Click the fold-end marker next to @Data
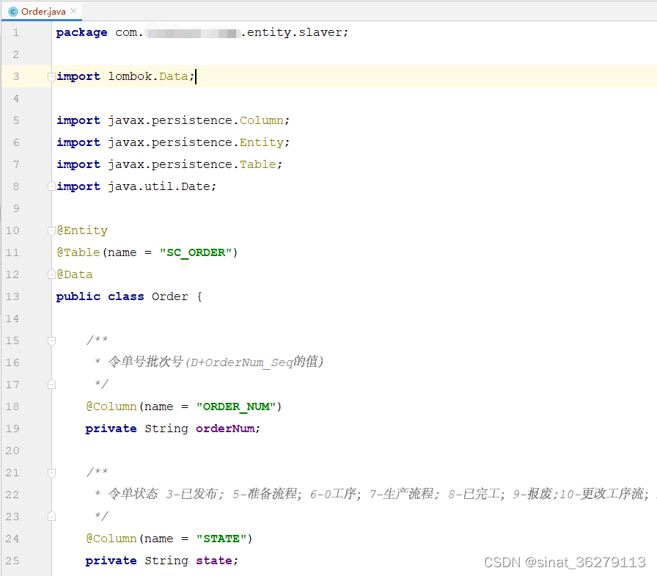 (x=51, y=274)
